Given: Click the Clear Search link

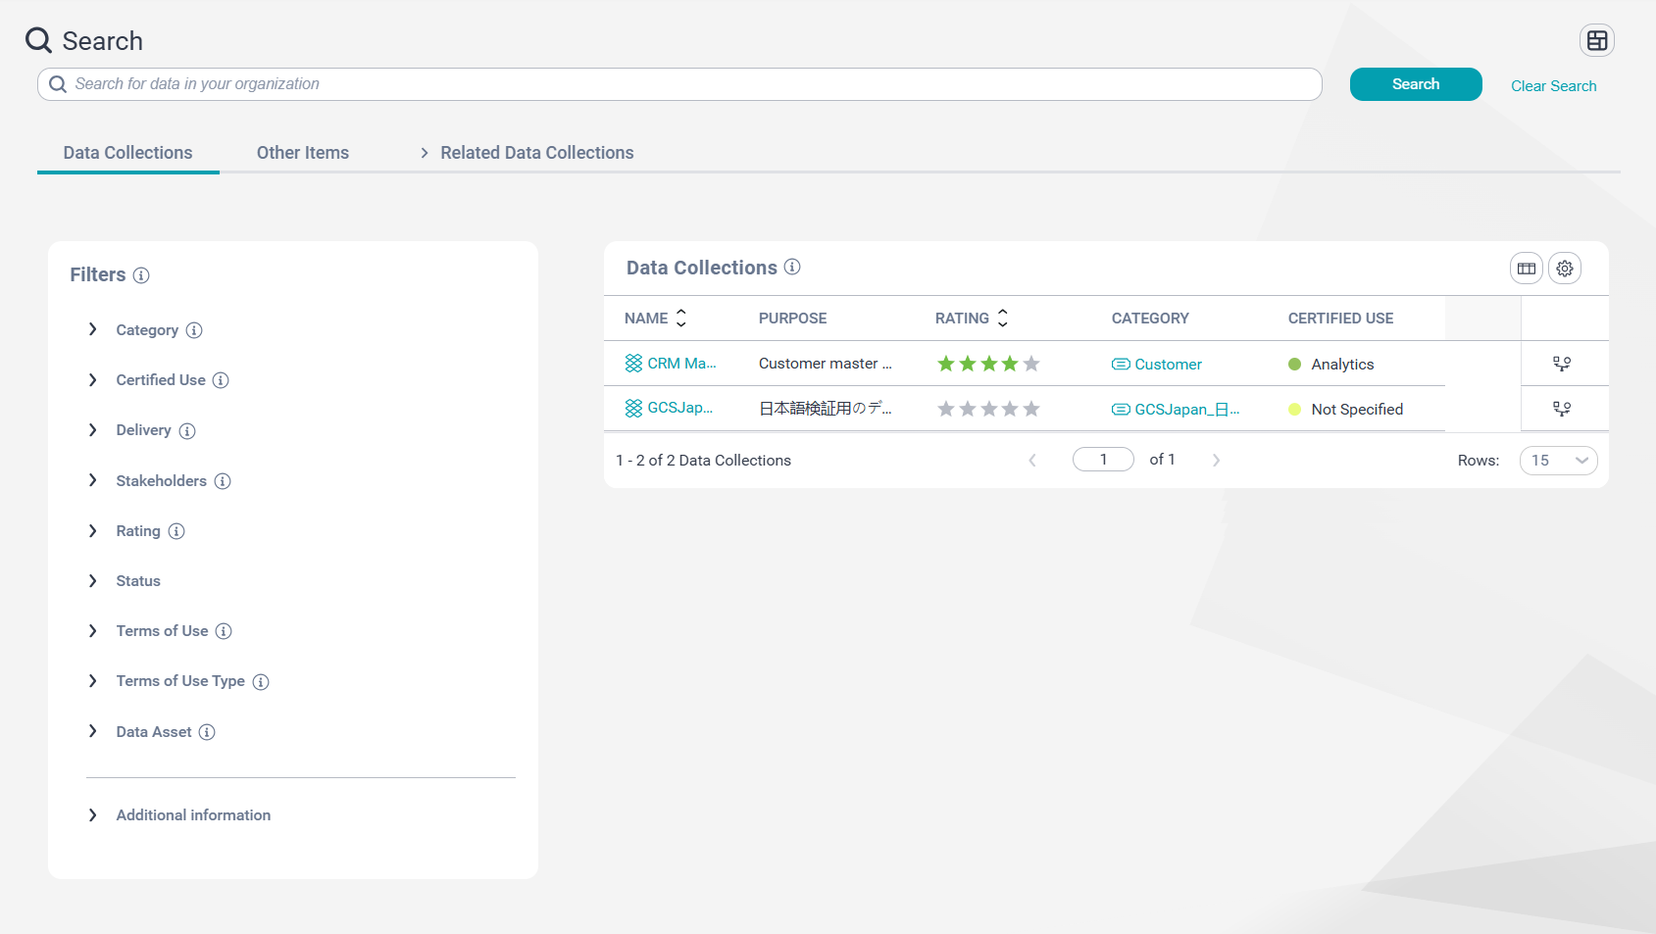Looking at the screenshot, I should [1553, 86].
